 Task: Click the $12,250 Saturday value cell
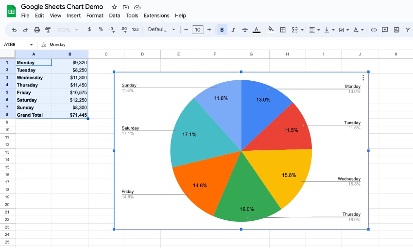[70, 100]
